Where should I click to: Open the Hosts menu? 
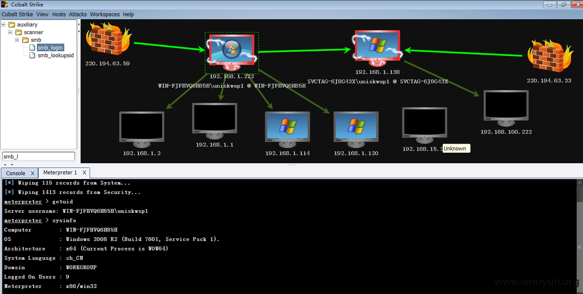pos(59,14)
